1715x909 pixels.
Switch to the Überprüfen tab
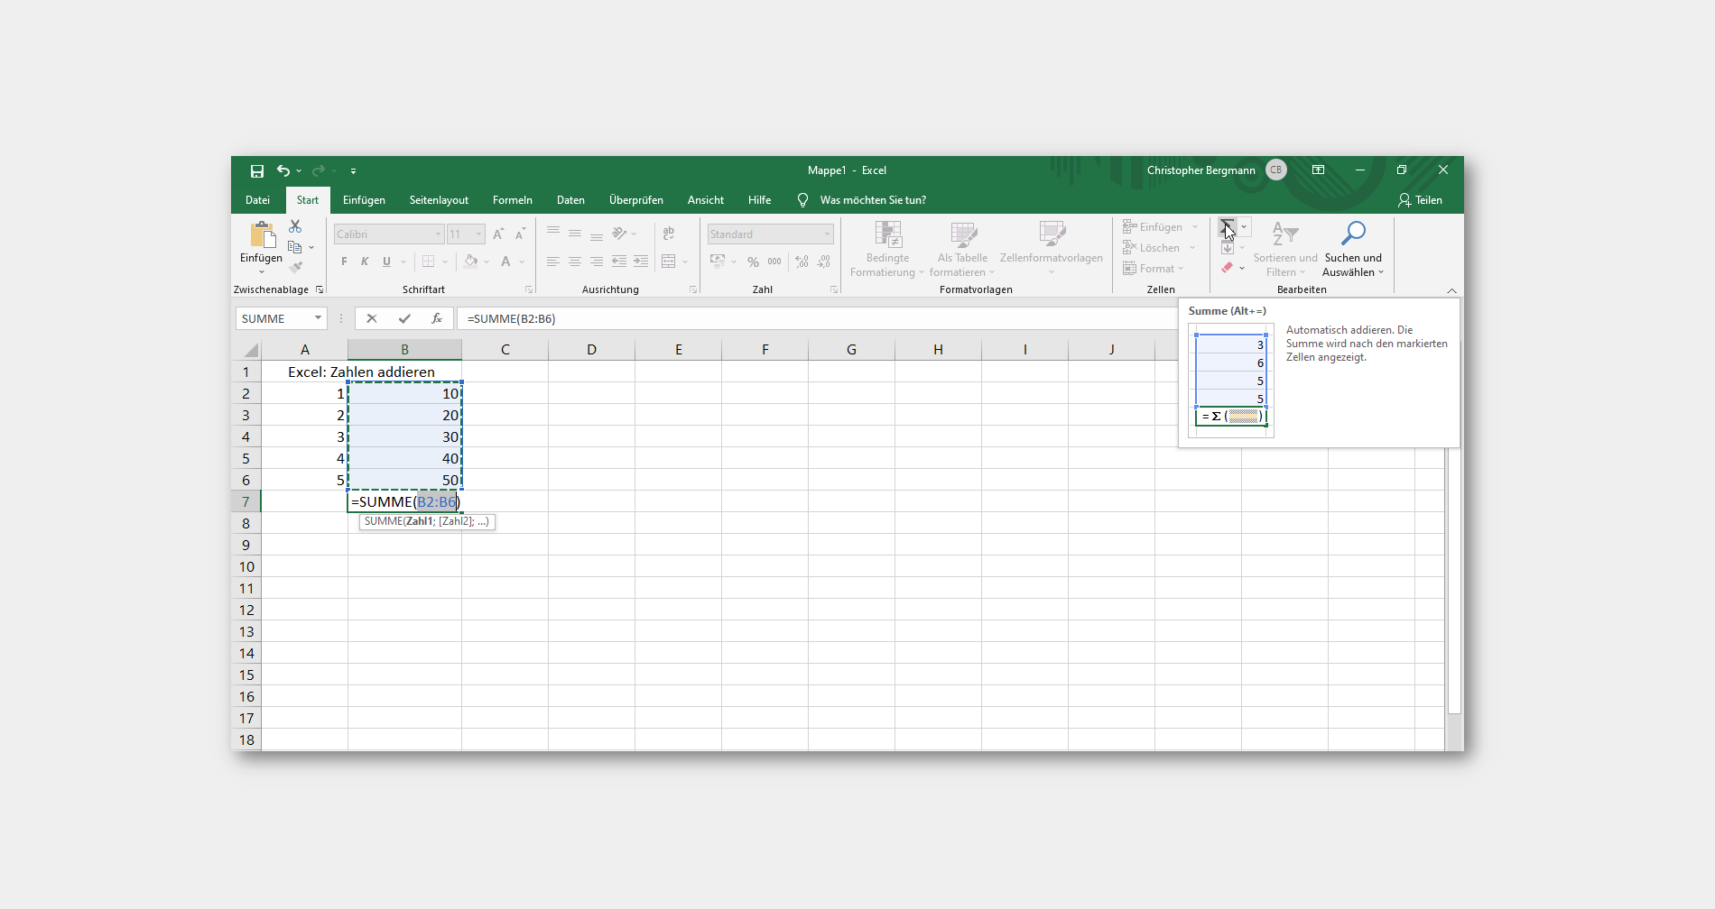pyautogui.click(x=636, y=200)
